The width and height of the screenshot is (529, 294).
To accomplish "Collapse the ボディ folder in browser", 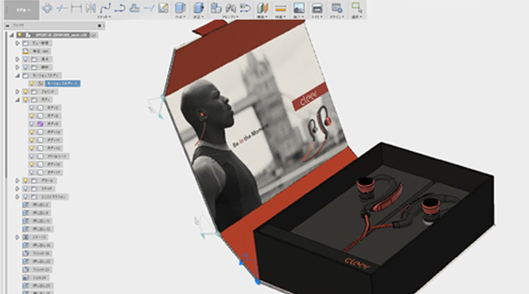I will (x=18, y=100).
